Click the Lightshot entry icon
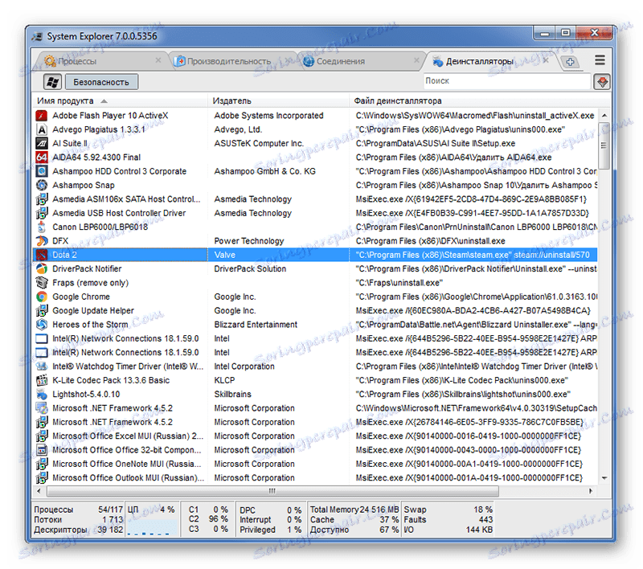Image resolution: width=643 pixels, height=569 pixels. pos(42,394)
